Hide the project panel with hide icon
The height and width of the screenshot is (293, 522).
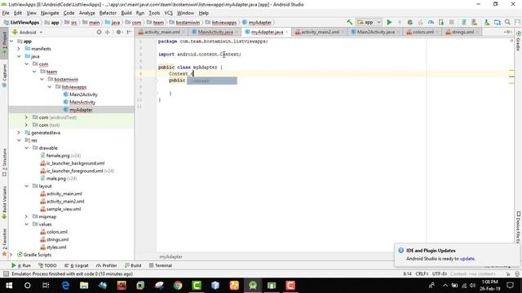click(x=129, y=33)
